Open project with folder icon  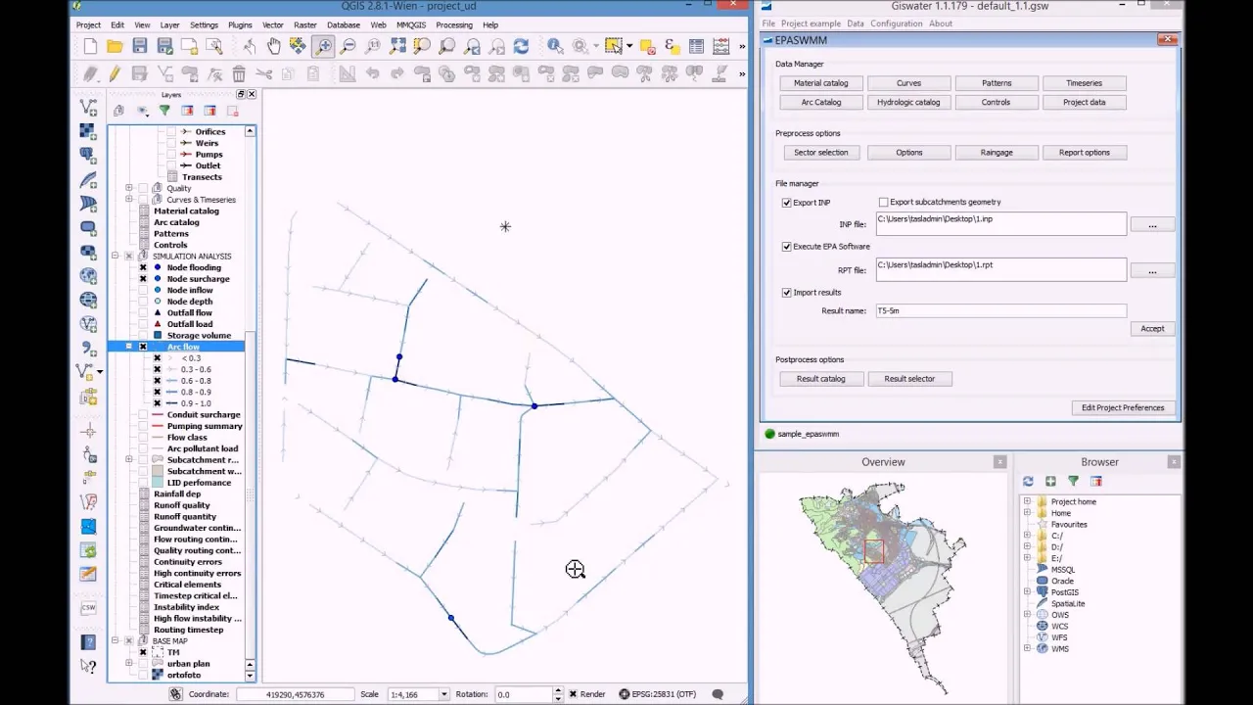point(115,46)
